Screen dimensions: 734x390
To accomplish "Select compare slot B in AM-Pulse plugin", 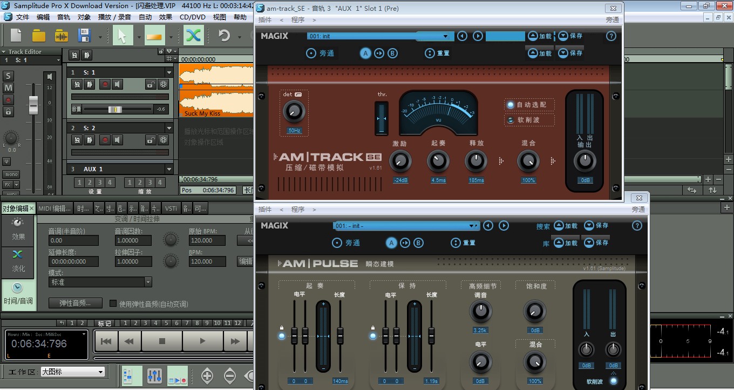I will click(x=418, y=243).
